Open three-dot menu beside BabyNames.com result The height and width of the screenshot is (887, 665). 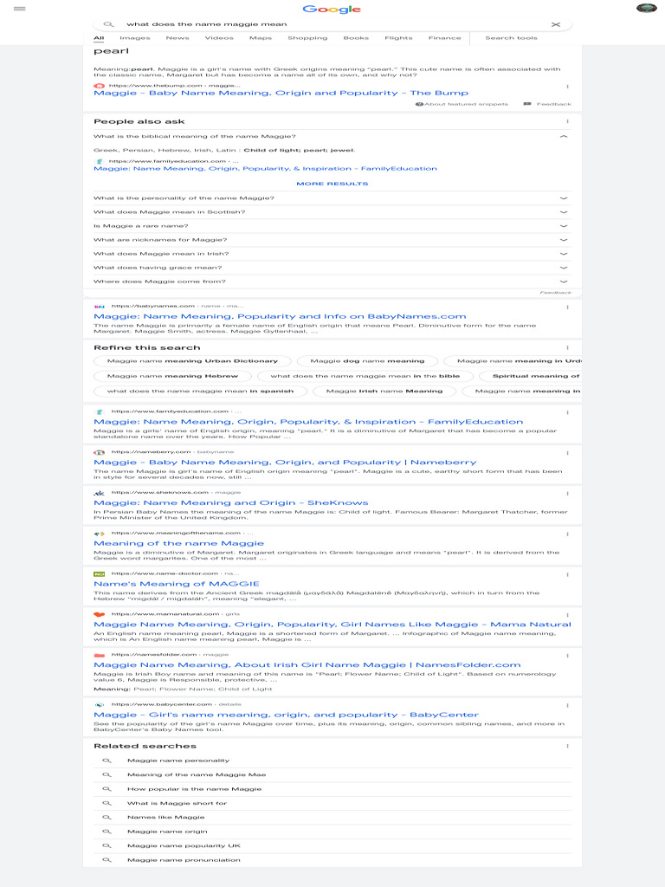pos(567,308)
